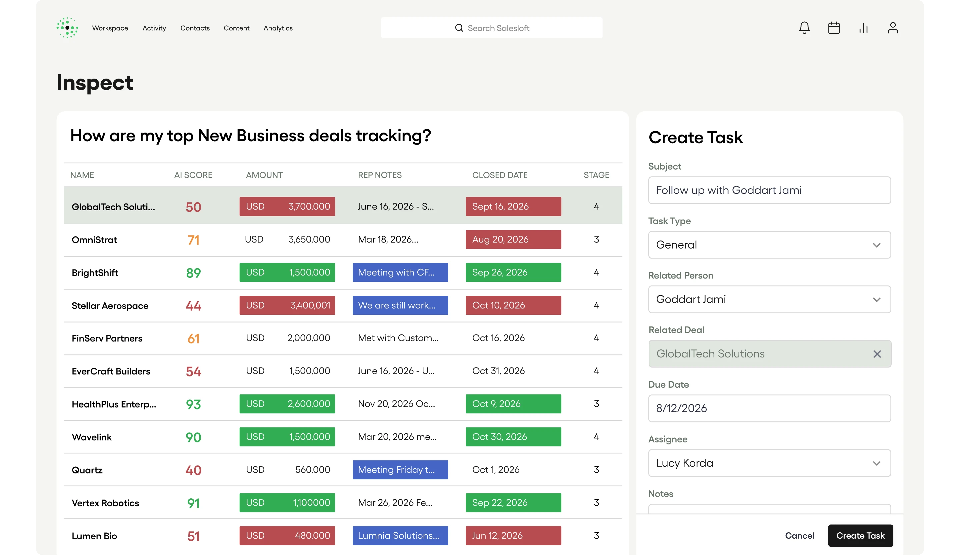Open the Workspace menu

(110, 28)
